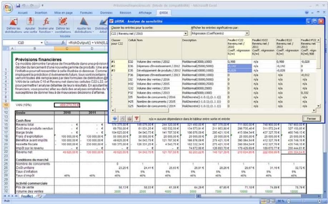Click the help icon in the sensitivity dialog
Image resolution: width=328 pixels, height=204 pixels.
116,118
